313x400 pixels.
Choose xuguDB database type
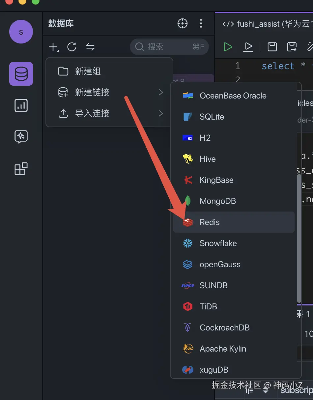[x=234, y=370]
